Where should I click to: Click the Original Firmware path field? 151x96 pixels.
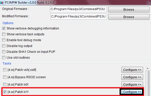78,9
